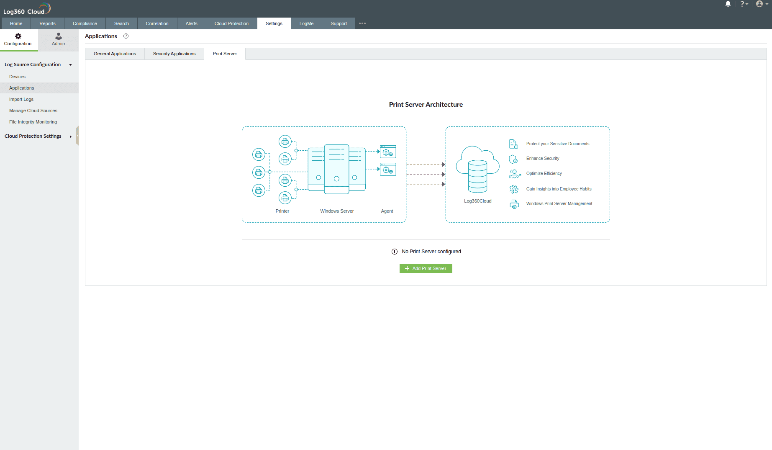Click the Windows Print Server Management icon

tap(514, 204)
